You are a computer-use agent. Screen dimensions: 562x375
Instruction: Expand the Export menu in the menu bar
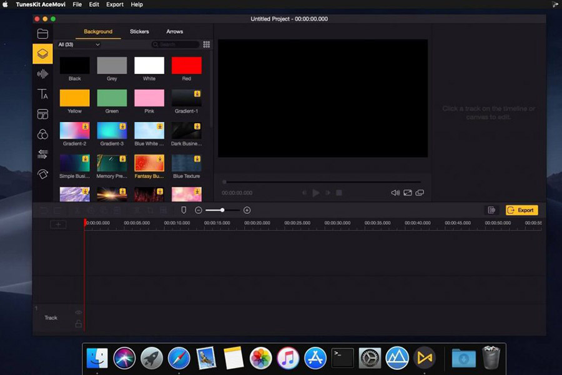click(114, 4)
